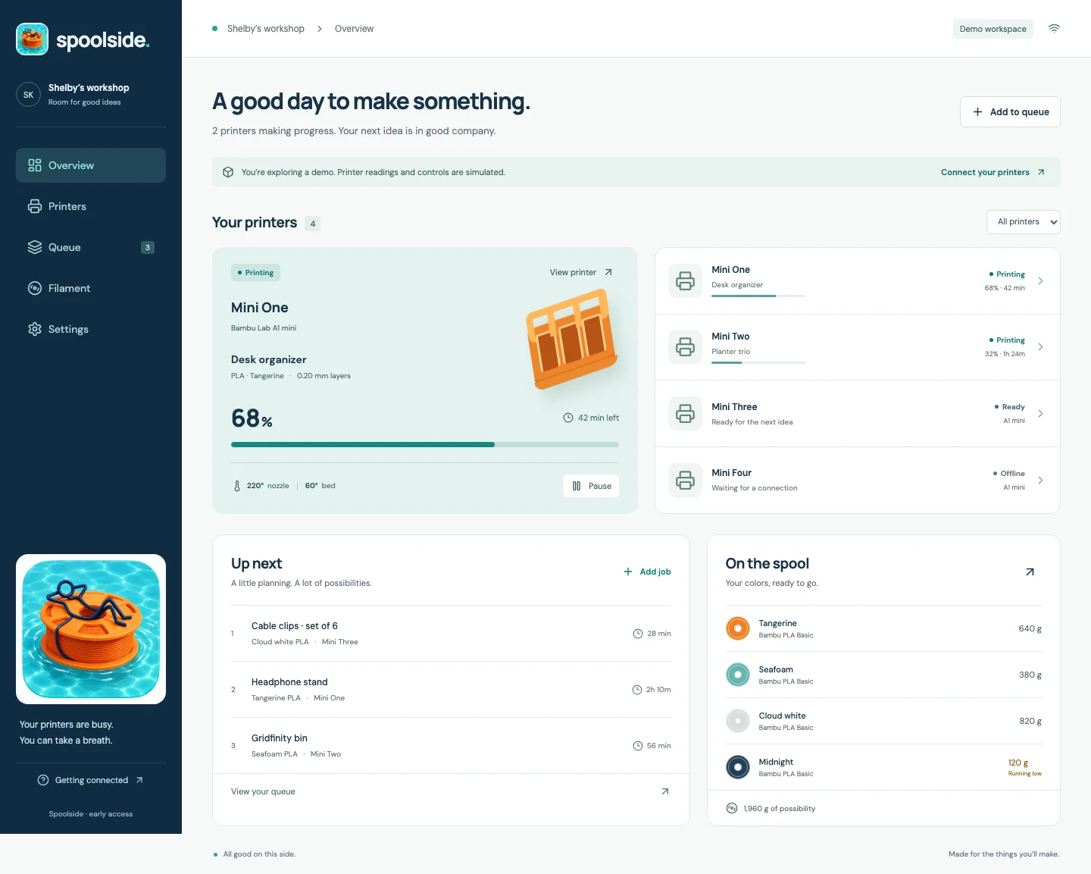Go to Printers in sidebar
This screenshot has height=874, width=1091.
click(91, 206)
